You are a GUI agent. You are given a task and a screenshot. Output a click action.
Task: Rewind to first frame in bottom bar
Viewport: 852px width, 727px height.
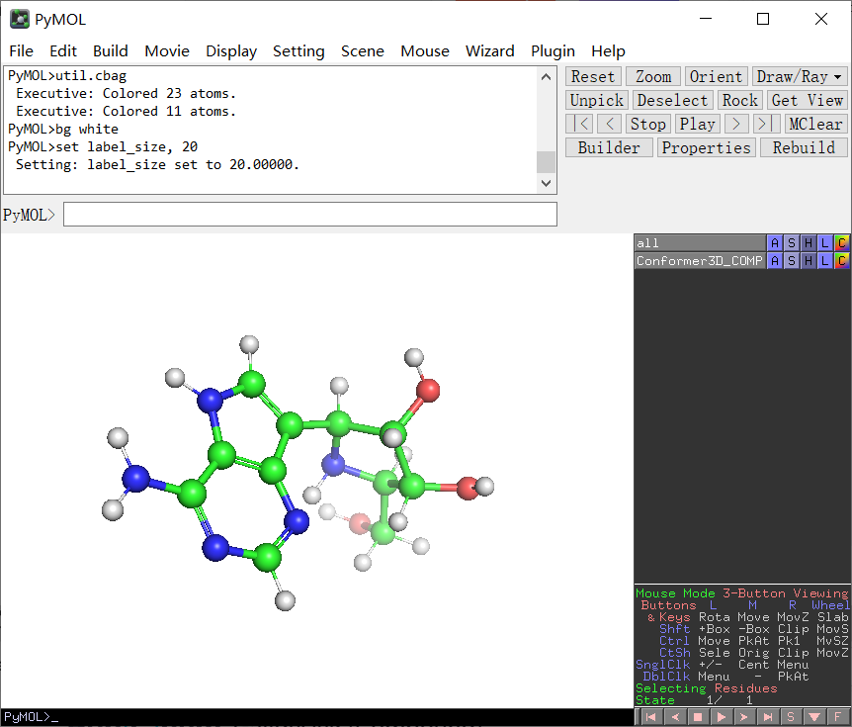pyautogui.click(x=649, y=717)
